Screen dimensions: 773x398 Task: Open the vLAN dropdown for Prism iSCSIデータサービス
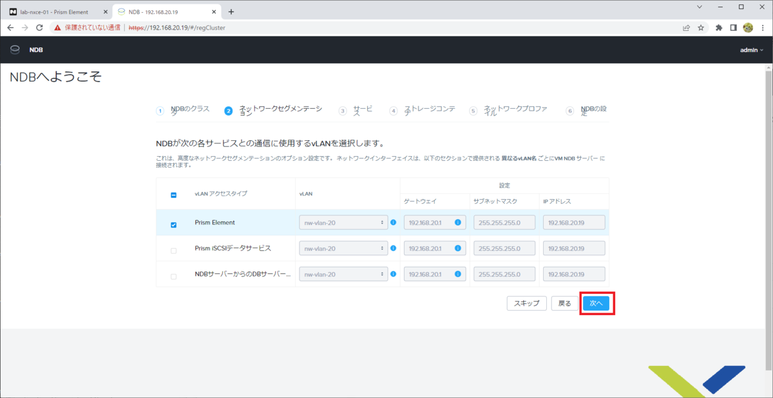pyautogui.click(x=343, y=248)
